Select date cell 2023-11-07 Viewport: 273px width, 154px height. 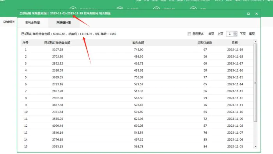tap(235, 133)
